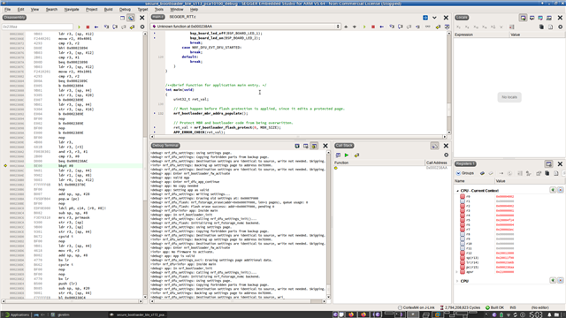Toggle r12 register checkbox

(x=463, y=253)
